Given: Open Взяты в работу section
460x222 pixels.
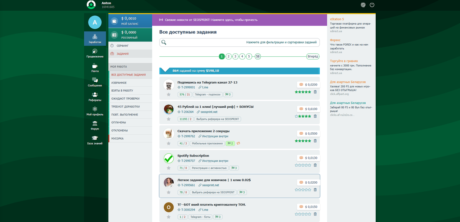Looking at the screenshot, I should (130, 90).
